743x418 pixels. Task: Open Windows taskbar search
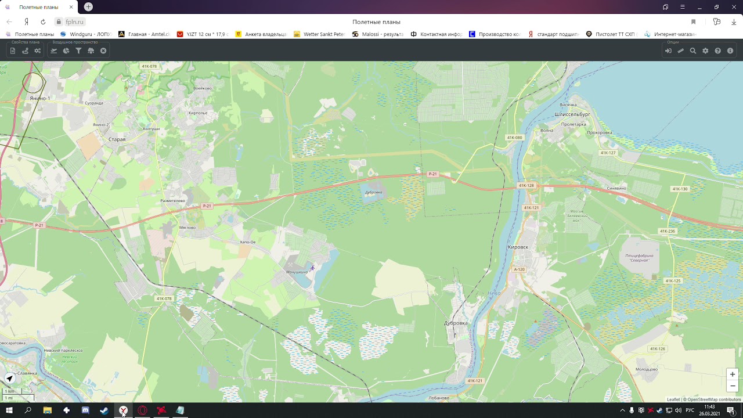pyautogui.click(x=28, y=410)
